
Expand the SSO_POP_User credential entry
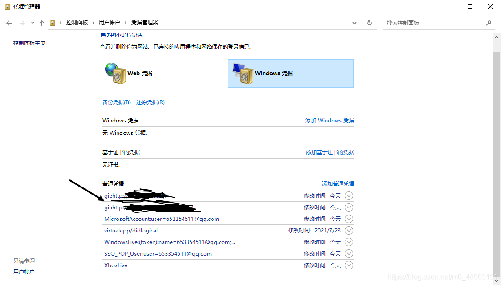pyautogui.click(x=349, y=253)
